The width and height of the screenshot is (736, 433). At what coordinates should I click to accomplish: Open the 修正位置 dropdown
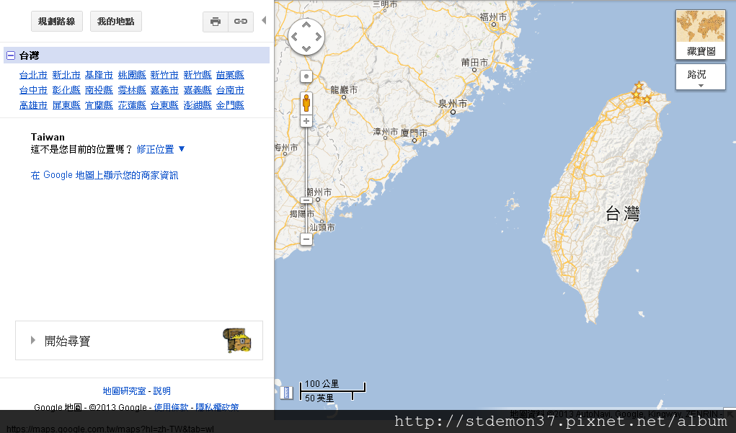161,149
